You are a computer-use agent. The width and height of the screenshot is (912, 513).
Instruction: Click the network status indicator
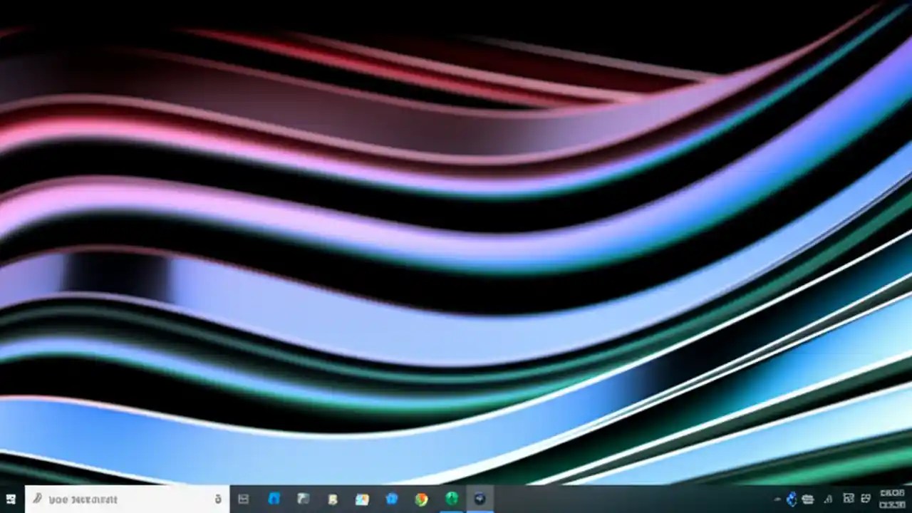[x=848, y=499]
